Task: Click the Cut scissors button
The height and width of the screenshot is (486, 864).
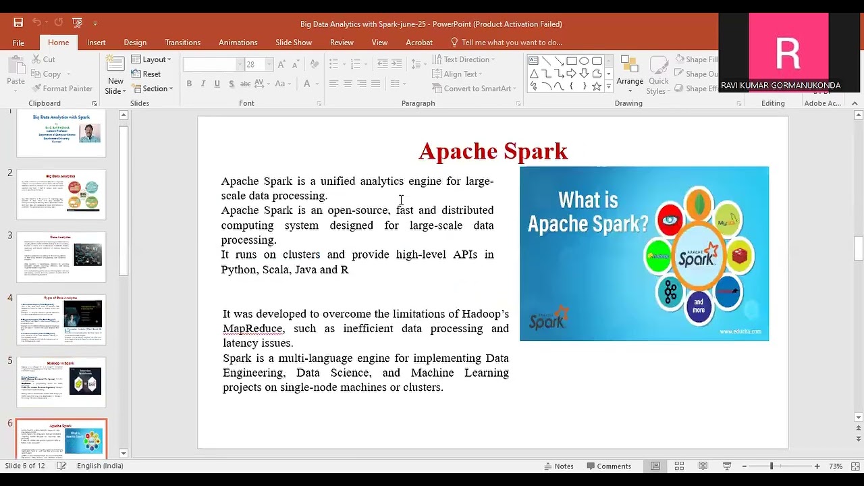Action: (x=44, y=59)
